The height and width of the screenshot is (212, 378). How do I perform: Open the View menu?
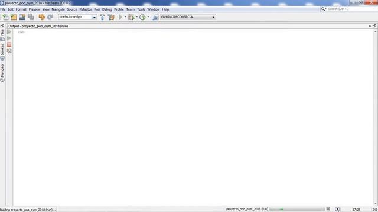[x=46, y=9]
